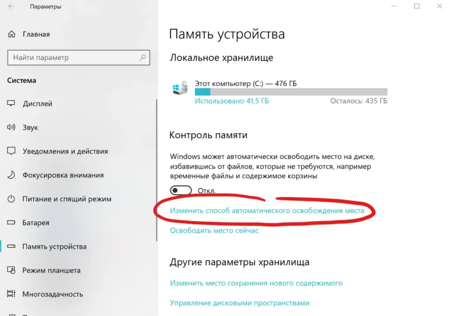The height and width of the screenshot is (316, 450).
Task: Click the Дисплей monitor icon
Action: tap(11, 103)
